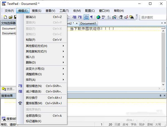This screenshot has width=167, height=127.
Task: Click the Find (eye magnifier) toolbar icon
Action: click(x=121, y=17)
